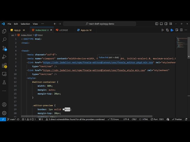Open Source Control view with 10 badge
The image size is (190, 142).
pyautogui.click(x=4, y=48)
